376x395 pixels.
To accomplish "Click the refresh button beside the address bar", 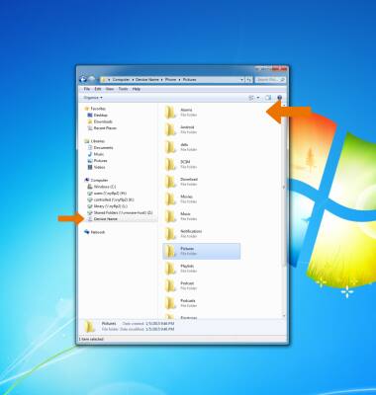I will pyautogui.click(x=249, y=80).
